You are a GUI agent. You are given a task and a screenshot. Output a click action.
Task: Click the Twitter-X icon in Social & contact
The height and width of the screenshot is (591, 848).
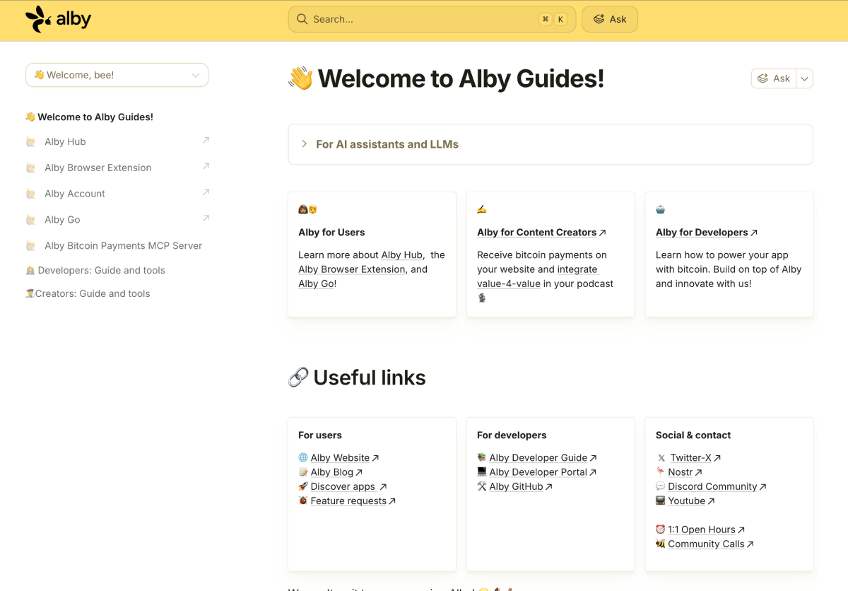661,457
